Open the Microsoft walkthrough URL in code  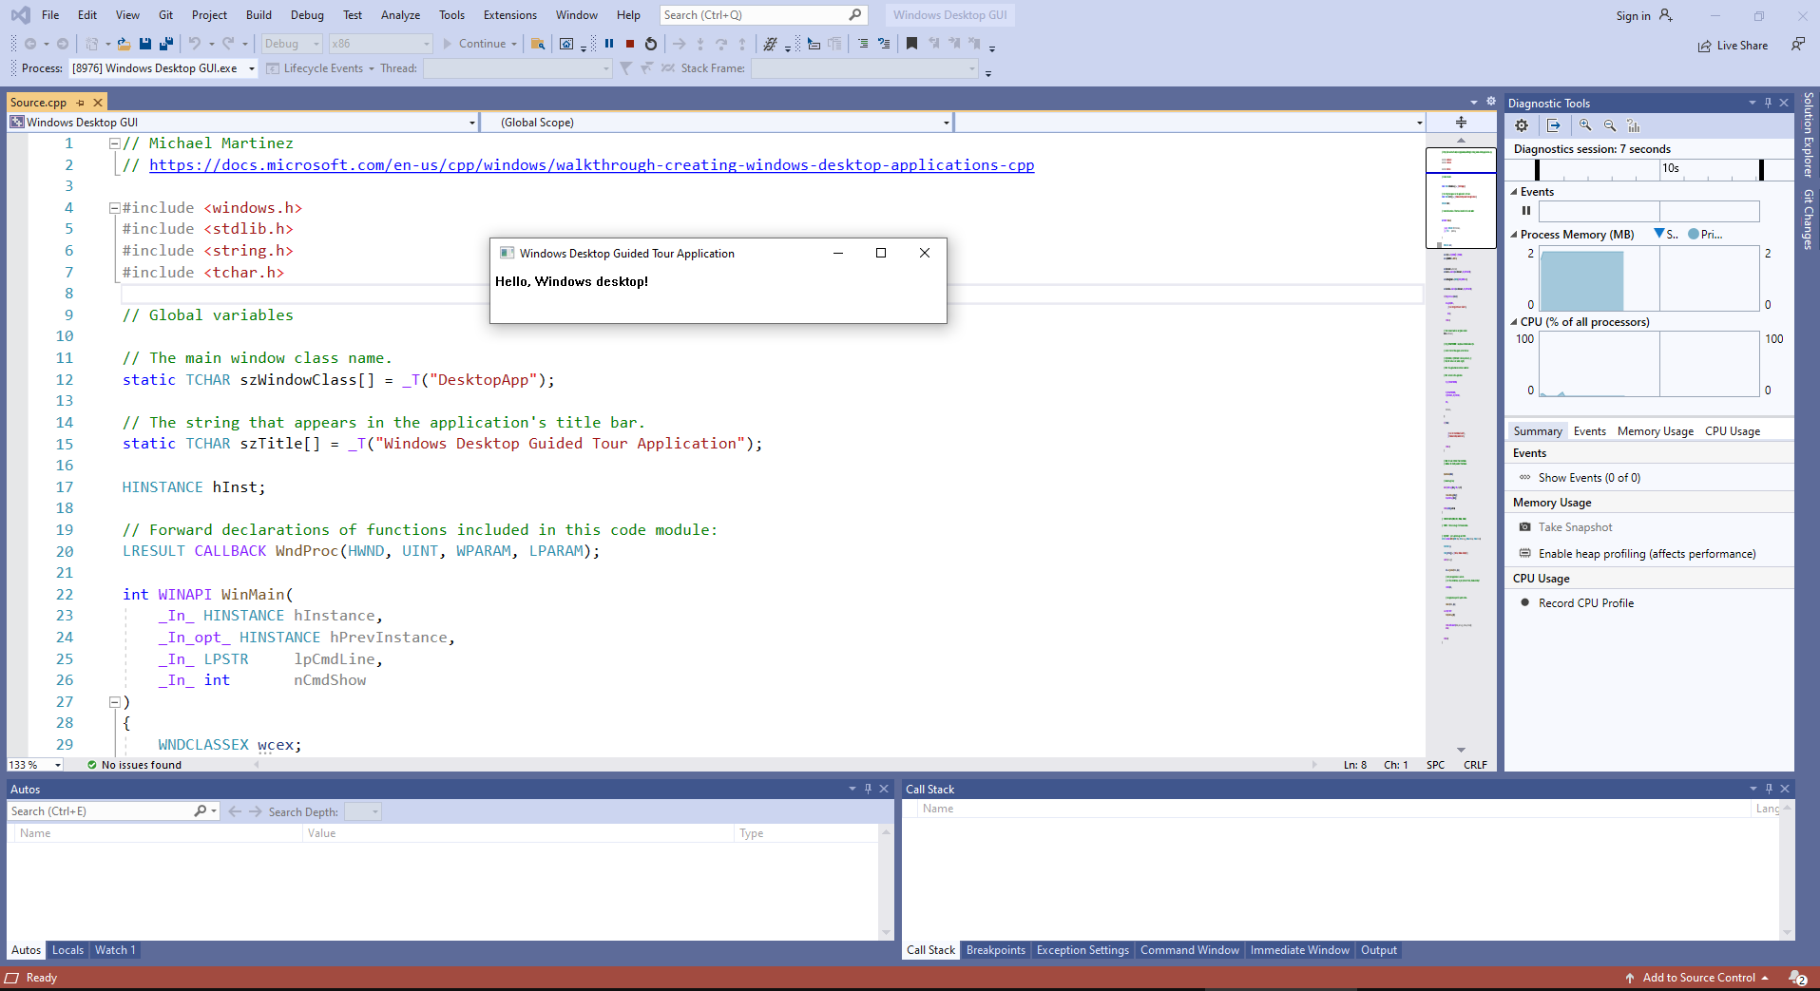point(589,164)
